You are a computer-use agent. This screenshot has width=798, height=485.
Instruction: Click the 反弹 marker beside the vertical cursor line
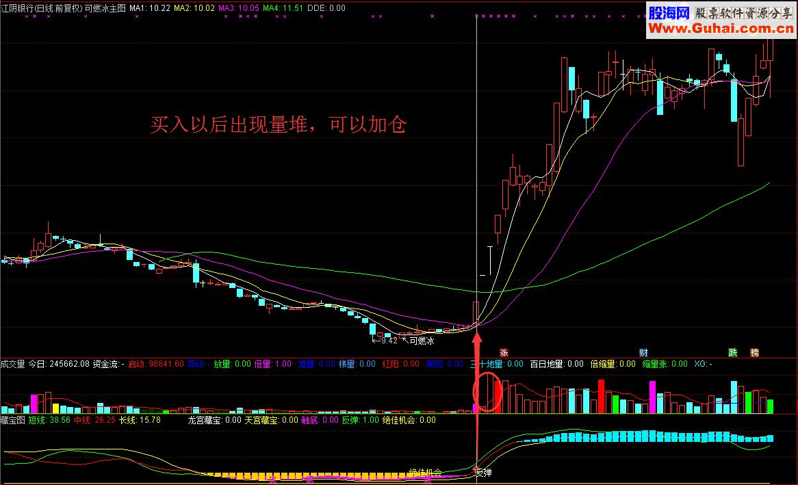pos(484,472)
